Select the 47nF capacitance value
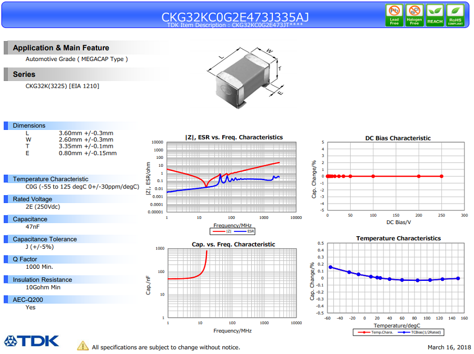 click(x=32, y=227)
